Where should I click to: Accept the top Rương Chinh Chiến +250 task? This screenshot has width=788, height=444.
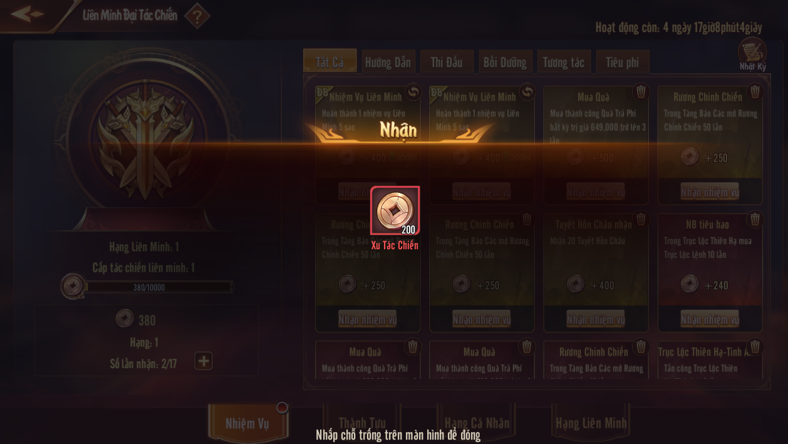(710, 192)
